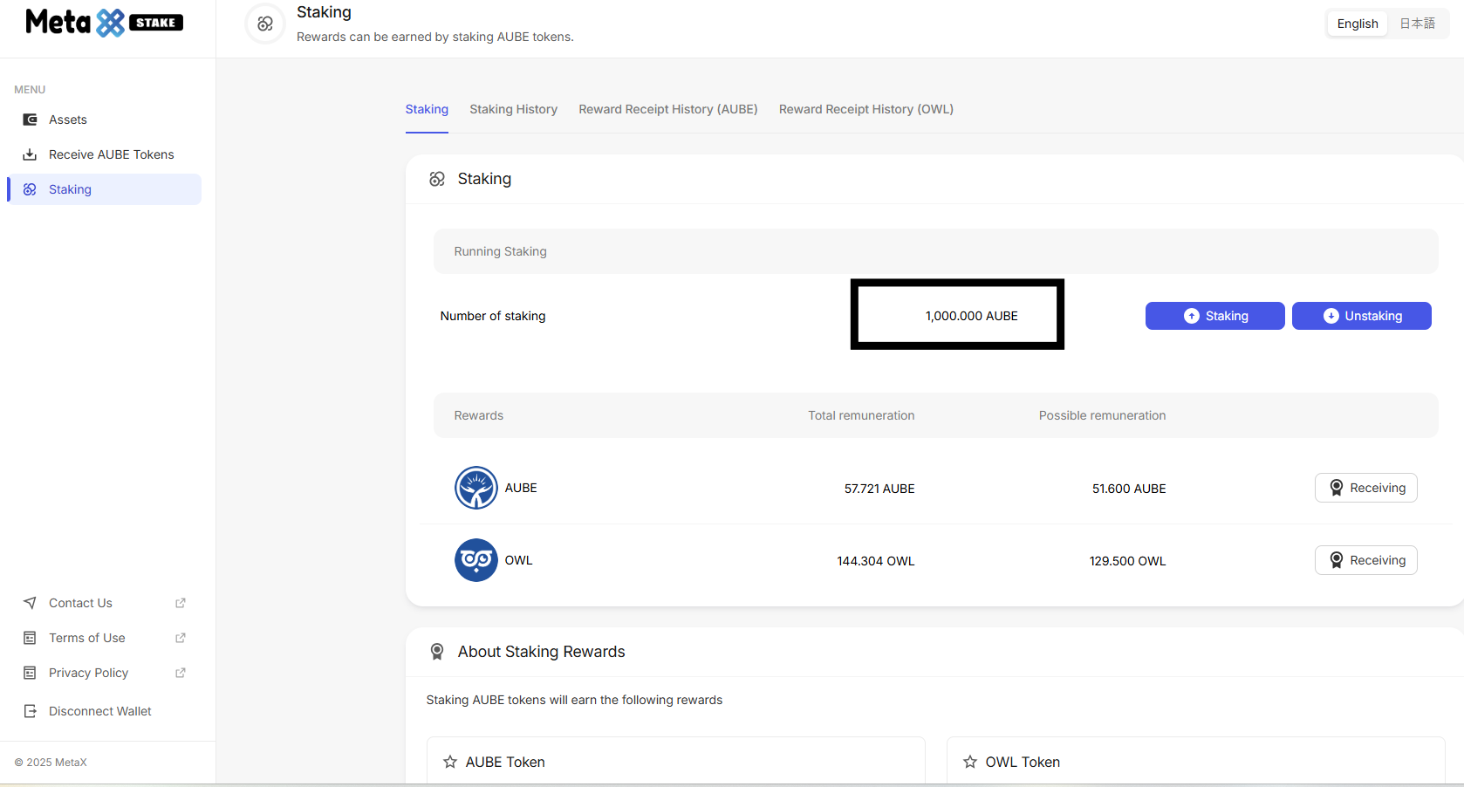The height and width of the screenshot is (787, 1464).
Task: Click external link icon beside Terms of Use
Action: point(181,638)
